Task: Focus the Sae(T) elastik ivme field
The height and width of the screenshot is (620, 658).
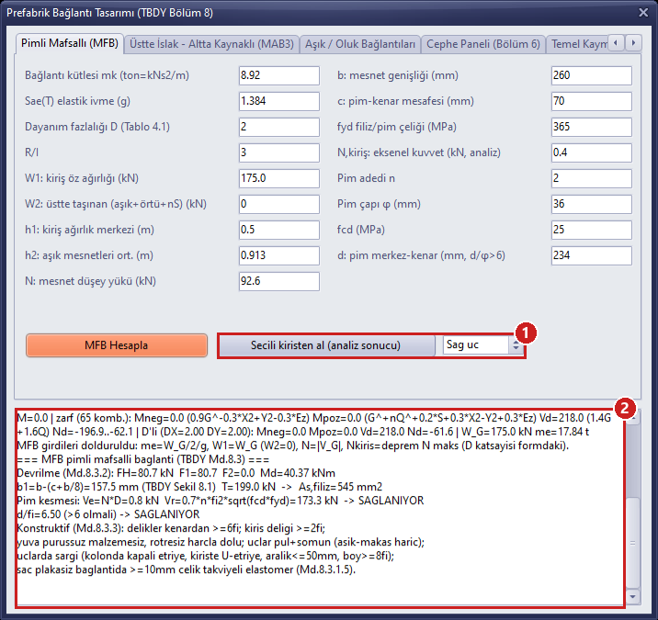Action: coord(279,101)
